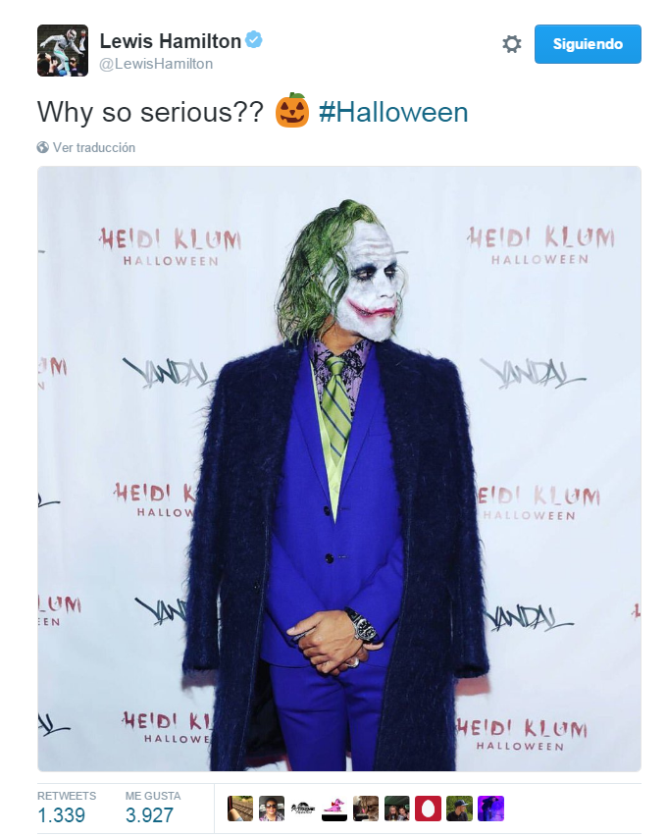Click the globe translation icon
The image size is (667, 836).
pos(42,148)
